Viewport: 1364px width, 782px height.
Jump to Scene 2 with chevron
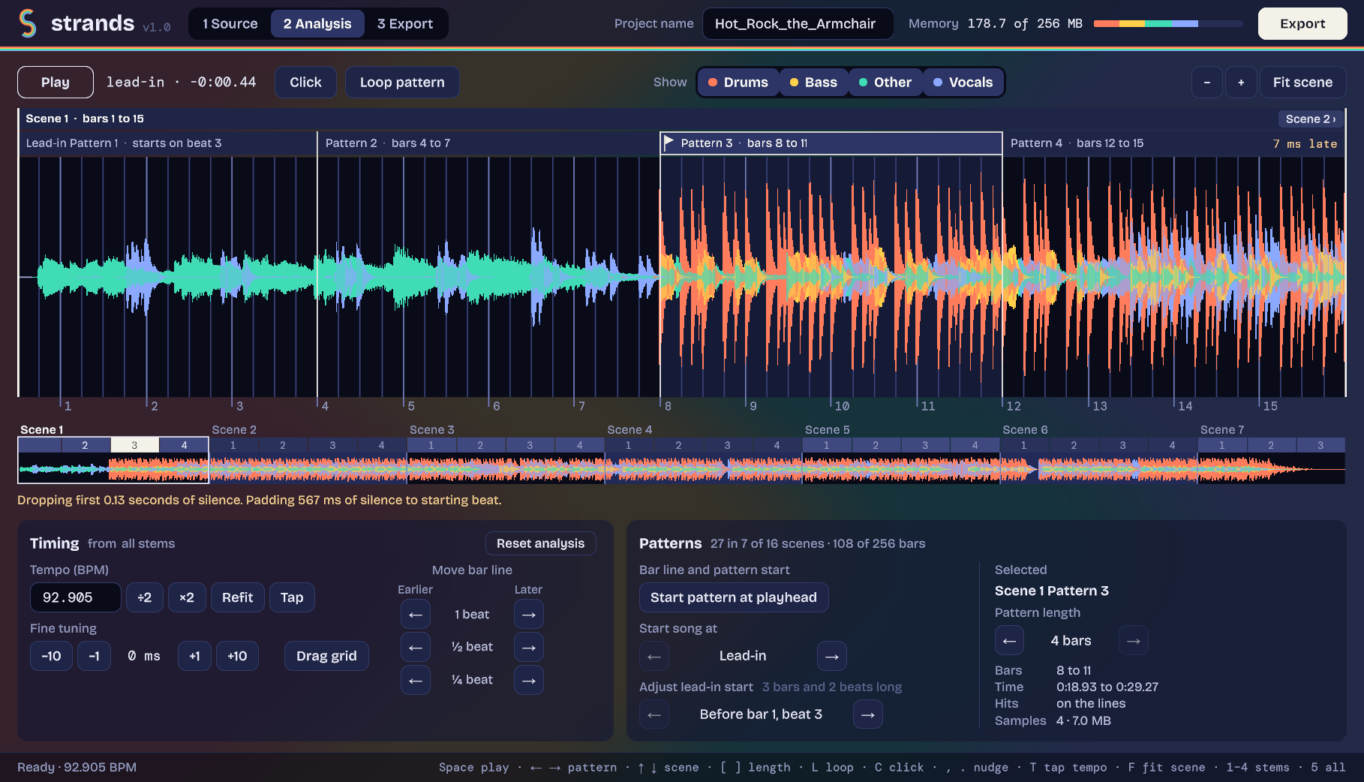pos(1311,119)
